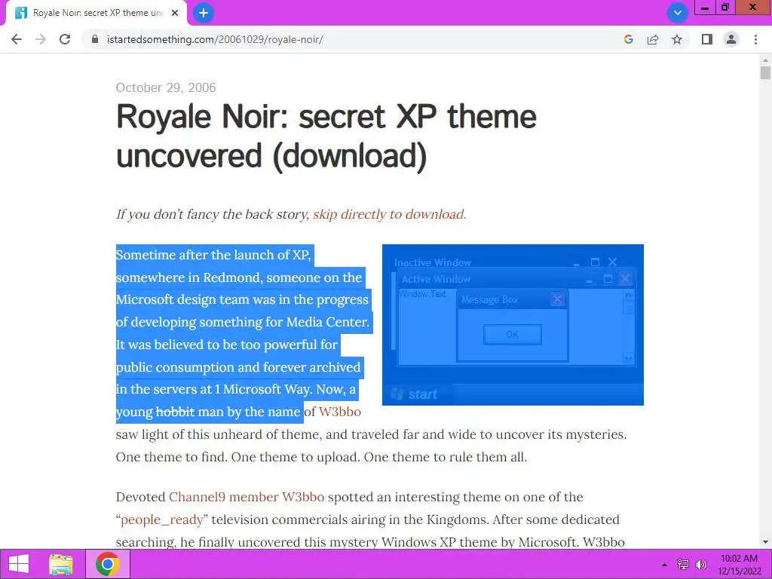772x579 pixels.
Task: Open the volume speaker tray icon
Action: (701, 564)
